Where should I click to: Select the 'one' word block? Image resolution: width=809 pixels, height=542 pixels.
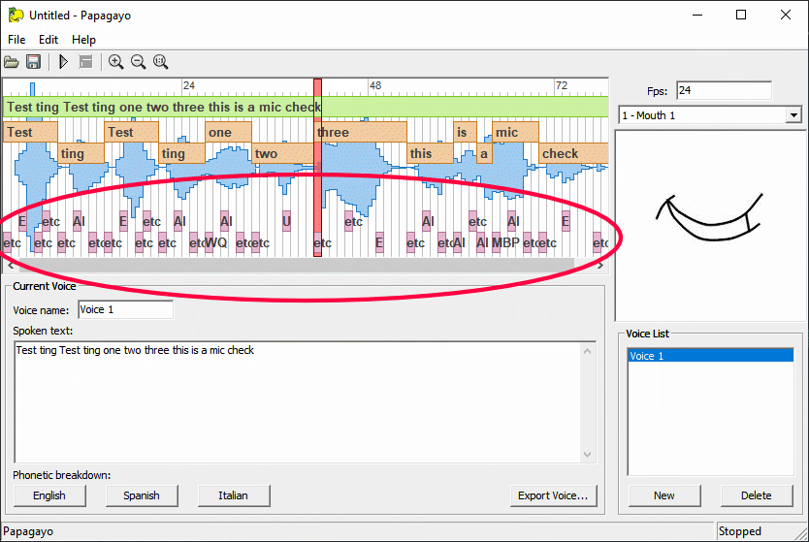tap(228, 132)
